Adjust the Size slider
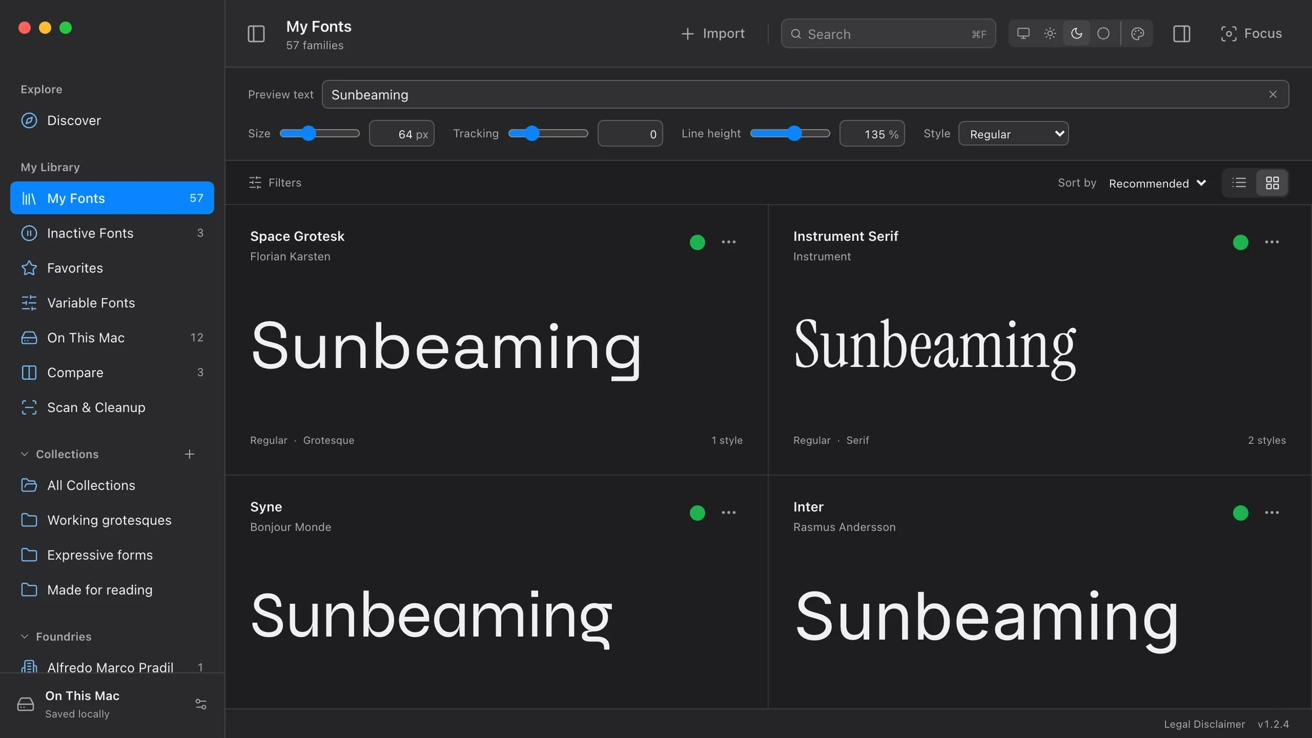 point(319,133)
